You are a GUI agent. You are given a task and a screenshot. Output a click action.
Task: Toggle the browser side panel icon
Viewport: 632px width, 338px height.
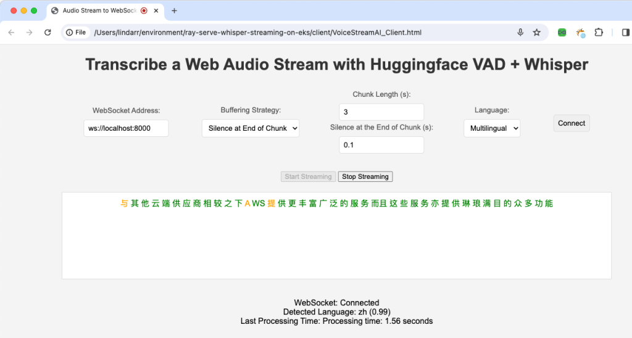626,33
